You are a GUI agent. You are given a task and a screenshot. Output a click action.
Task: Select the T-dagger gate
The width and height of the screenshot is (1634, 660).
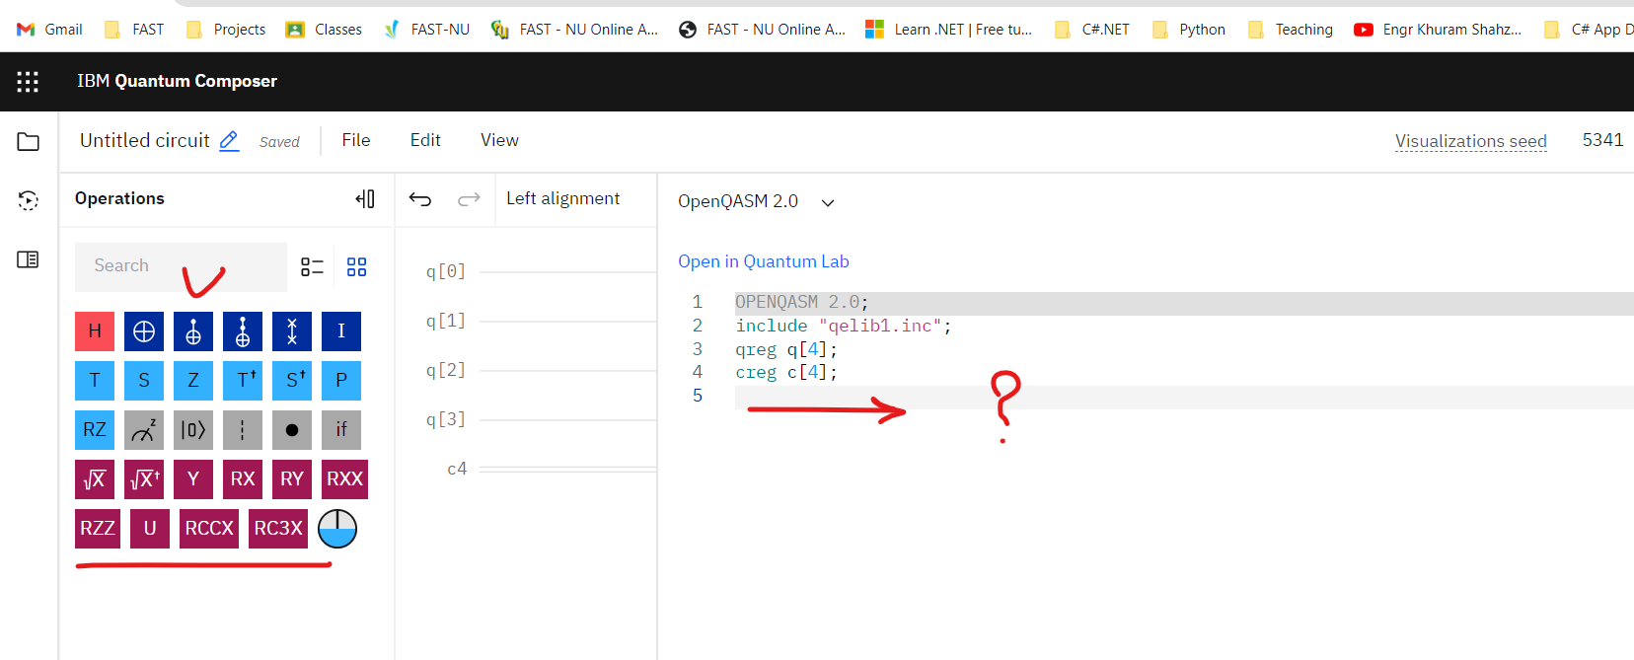point(243,381)
